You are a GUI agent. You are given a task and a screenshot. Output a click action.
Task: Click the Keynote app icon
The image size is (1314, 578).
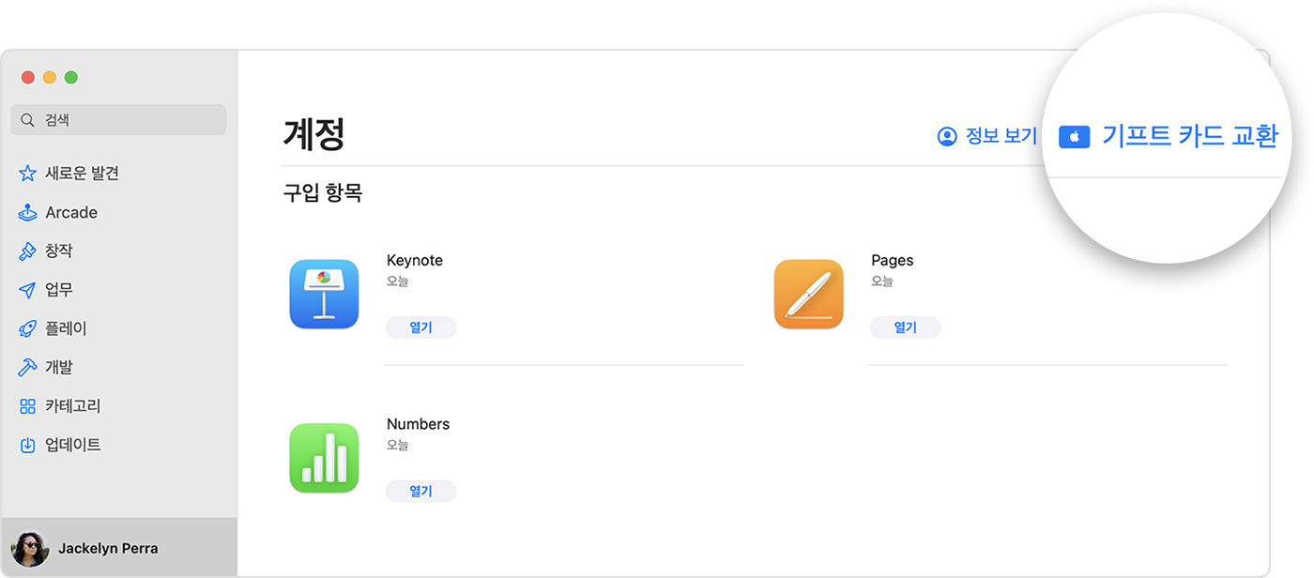(324, 295)
